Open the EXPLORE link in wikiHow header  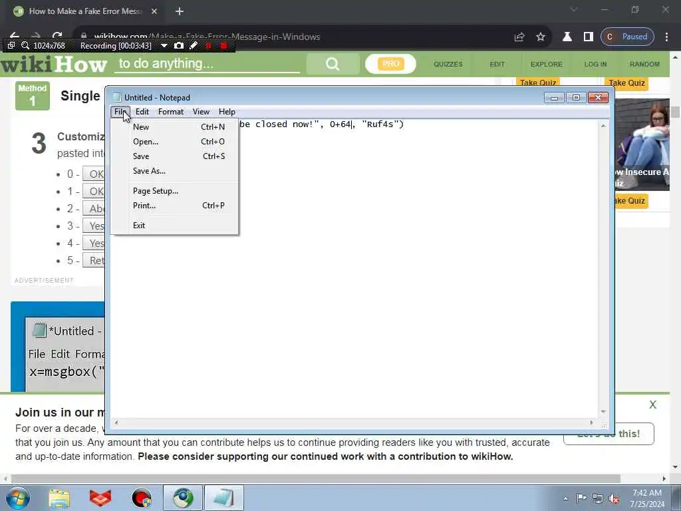pos(547,65)
